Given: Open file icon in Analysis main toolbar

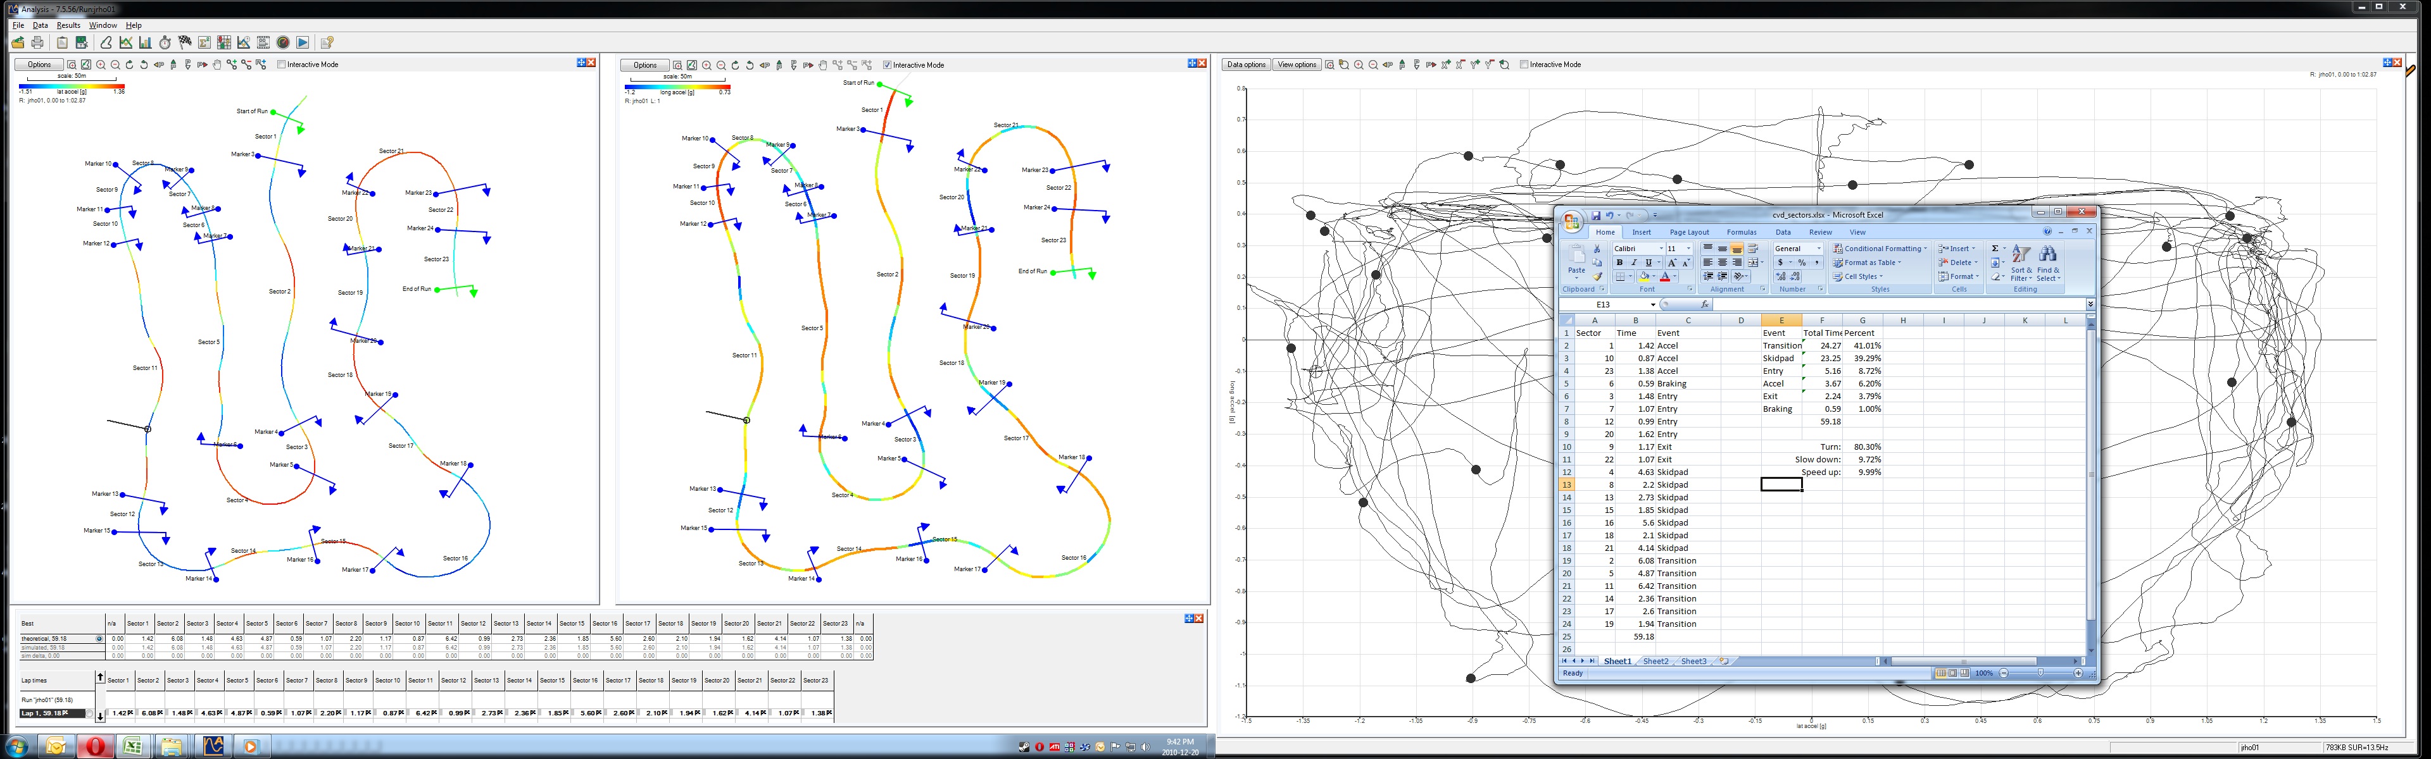Looking at the screenshot, I should [x=17, y=42].
